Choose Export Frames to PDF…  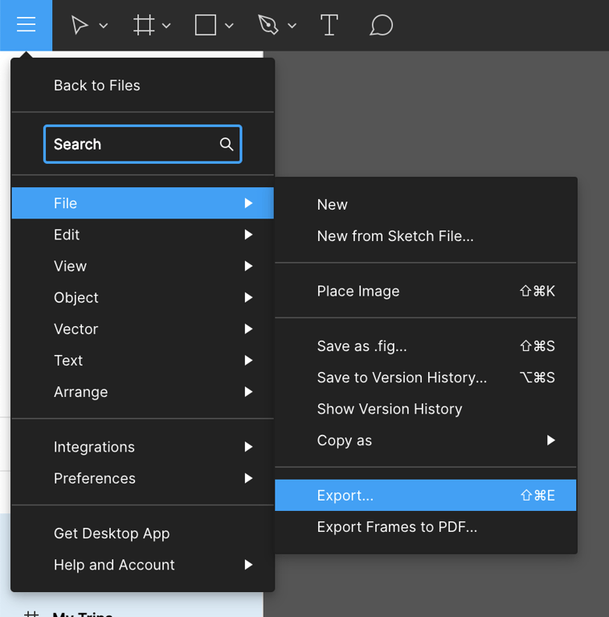point(397,527)
